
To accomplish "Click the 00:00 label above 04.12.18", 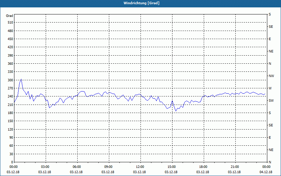I will (266, 167).
